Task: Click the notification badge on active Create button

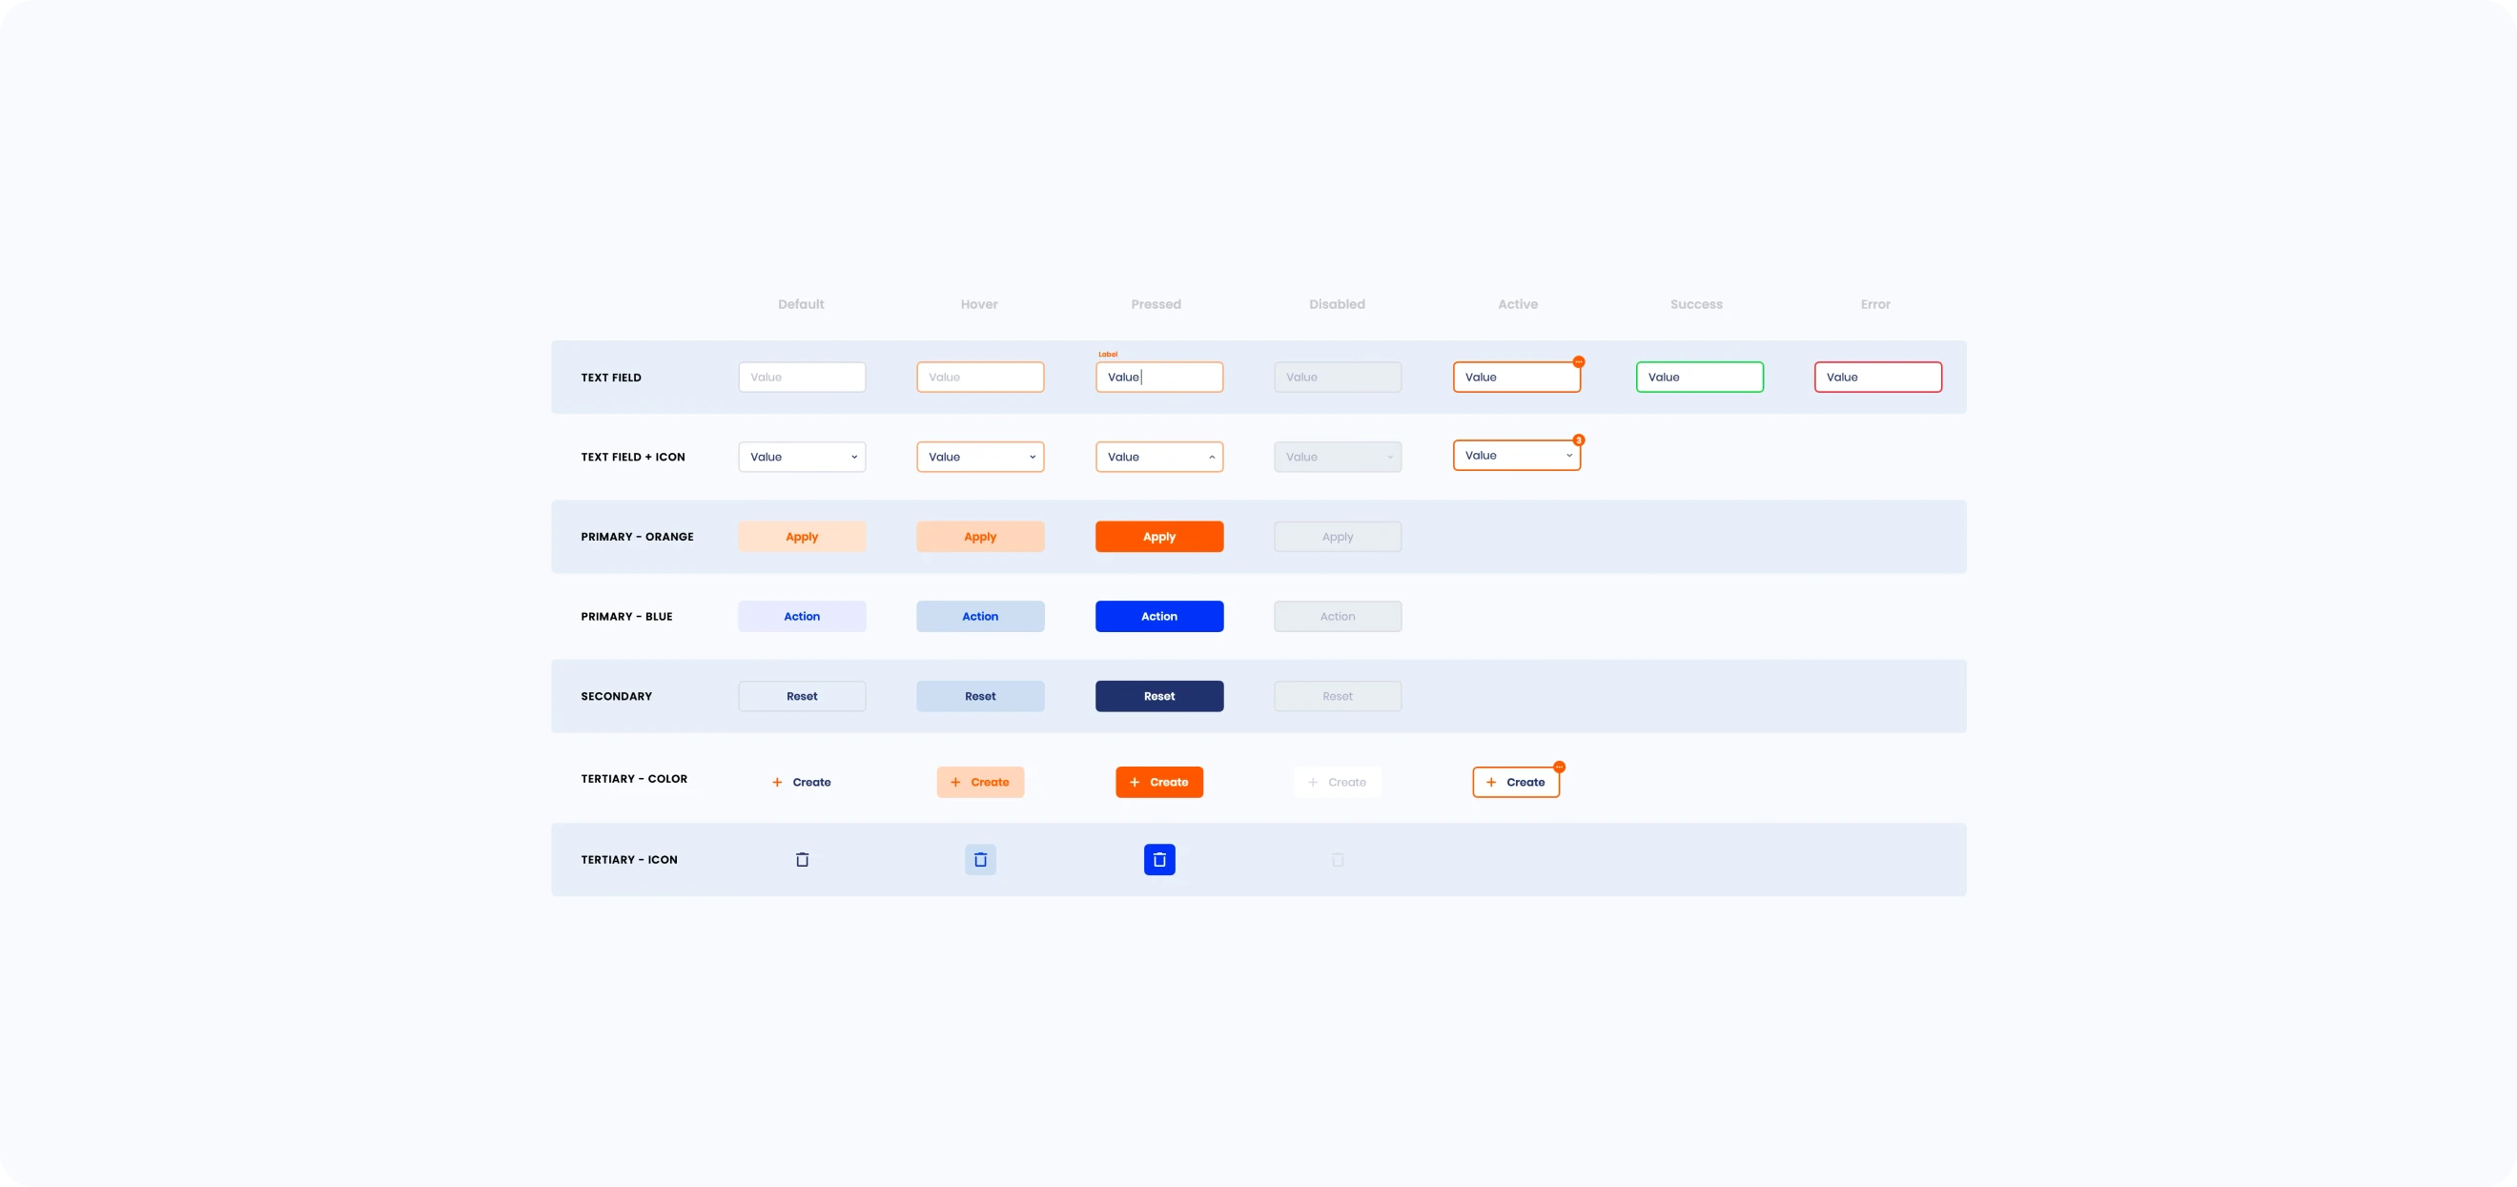Action: [x=1559, y=767]
